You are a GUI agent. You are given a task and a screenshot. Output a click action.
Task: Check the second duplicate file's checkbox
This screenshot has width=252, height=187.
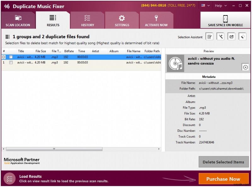11,63
